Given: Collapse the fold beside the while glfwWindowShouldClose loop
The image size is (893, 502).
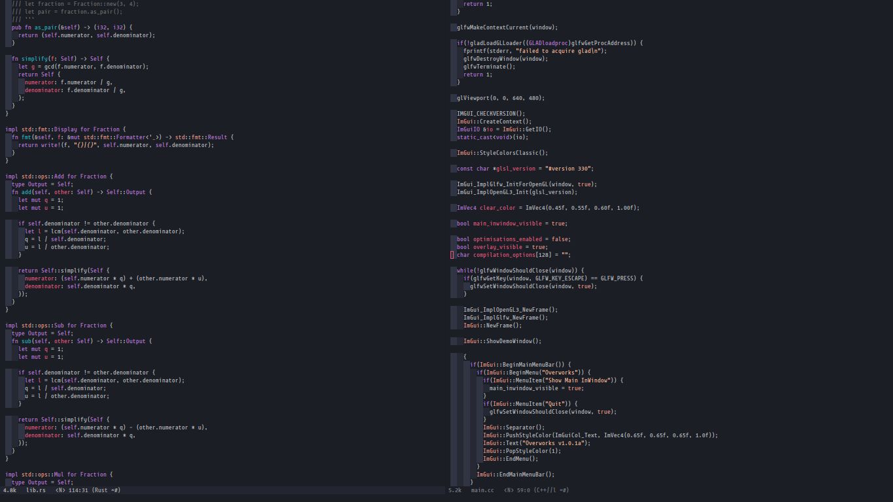Looking at the screenshot, I should pyautogui.click(x=452, y=270).
